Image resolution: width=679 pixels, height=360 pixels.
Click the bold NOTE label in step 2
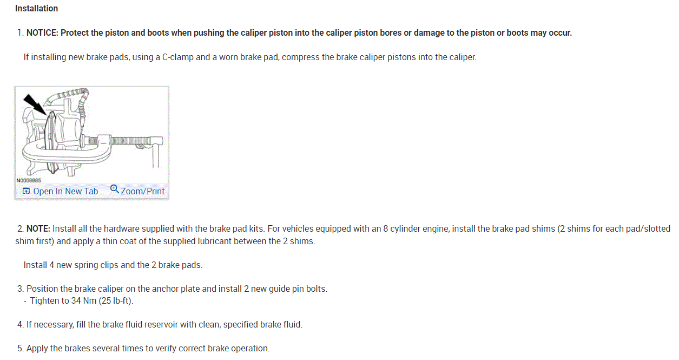pos(38,229)
